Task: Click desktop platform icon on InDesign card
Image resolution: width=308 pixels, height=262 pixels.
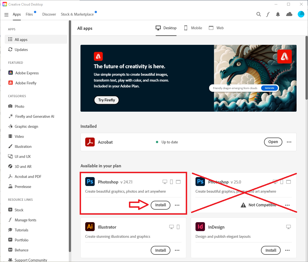Action: 288,227
